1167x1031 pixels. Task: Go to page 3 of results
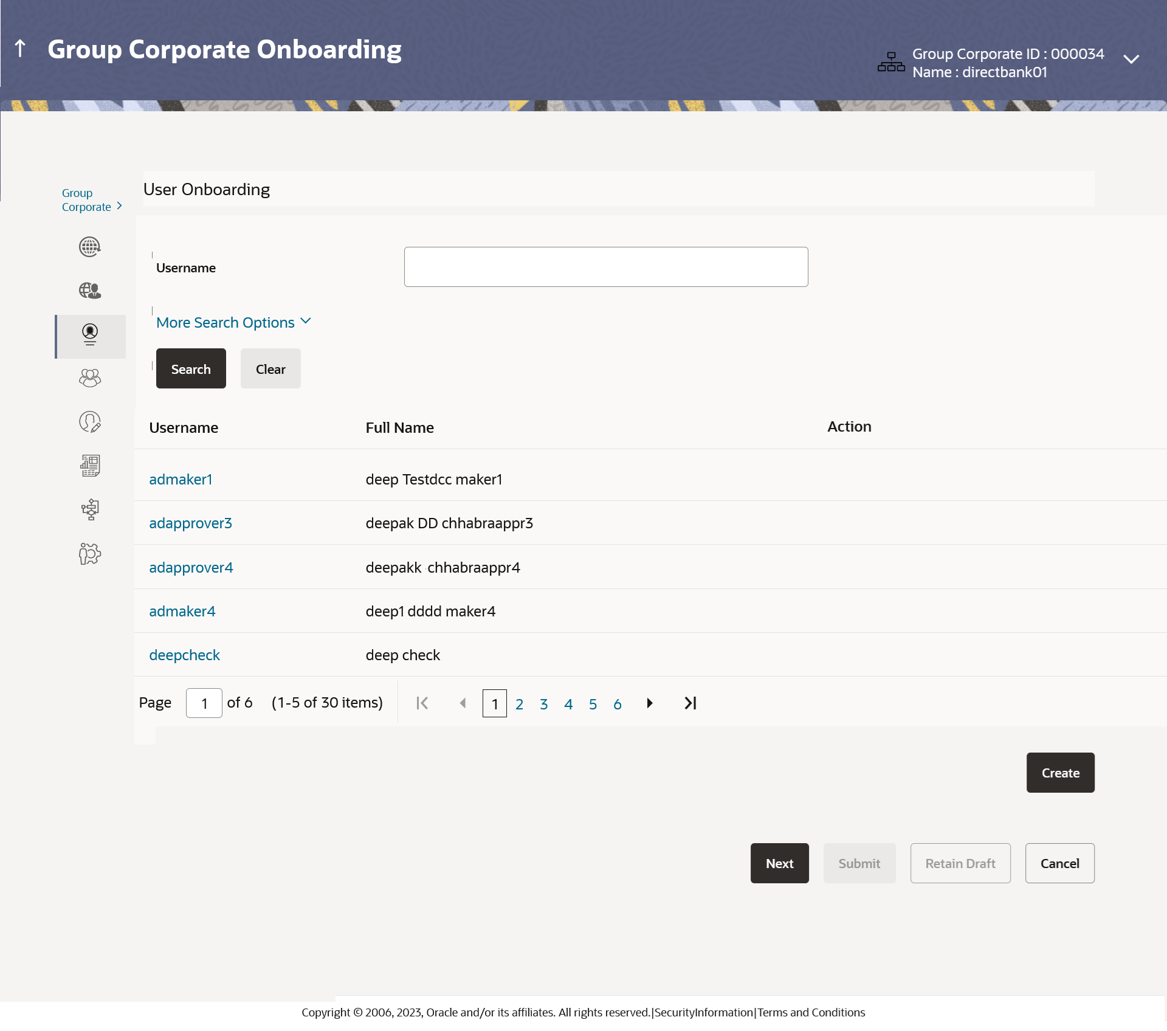pos(543,704)
